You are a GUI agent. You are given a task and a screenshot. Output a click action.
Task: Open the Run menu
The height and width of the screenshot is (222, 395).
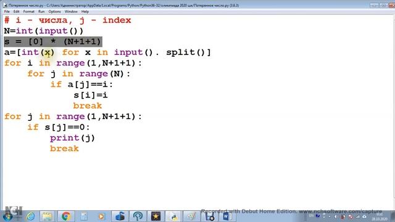tap(41, 12)
